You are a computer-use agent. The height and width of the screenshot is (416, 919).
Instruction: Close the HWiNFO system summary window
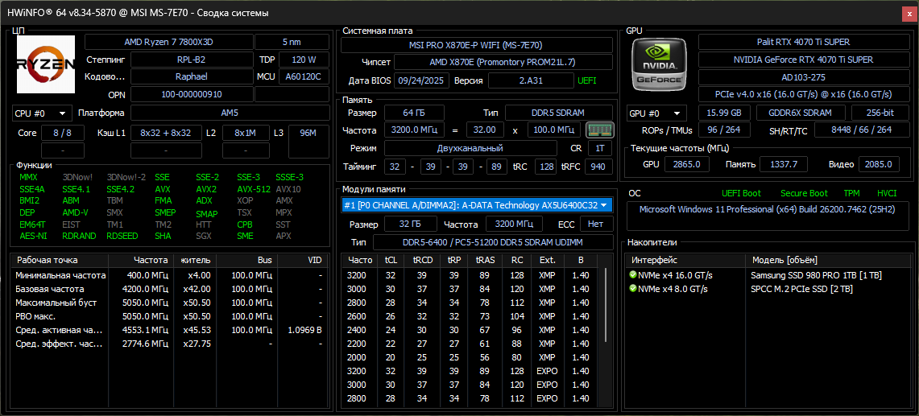909,13
